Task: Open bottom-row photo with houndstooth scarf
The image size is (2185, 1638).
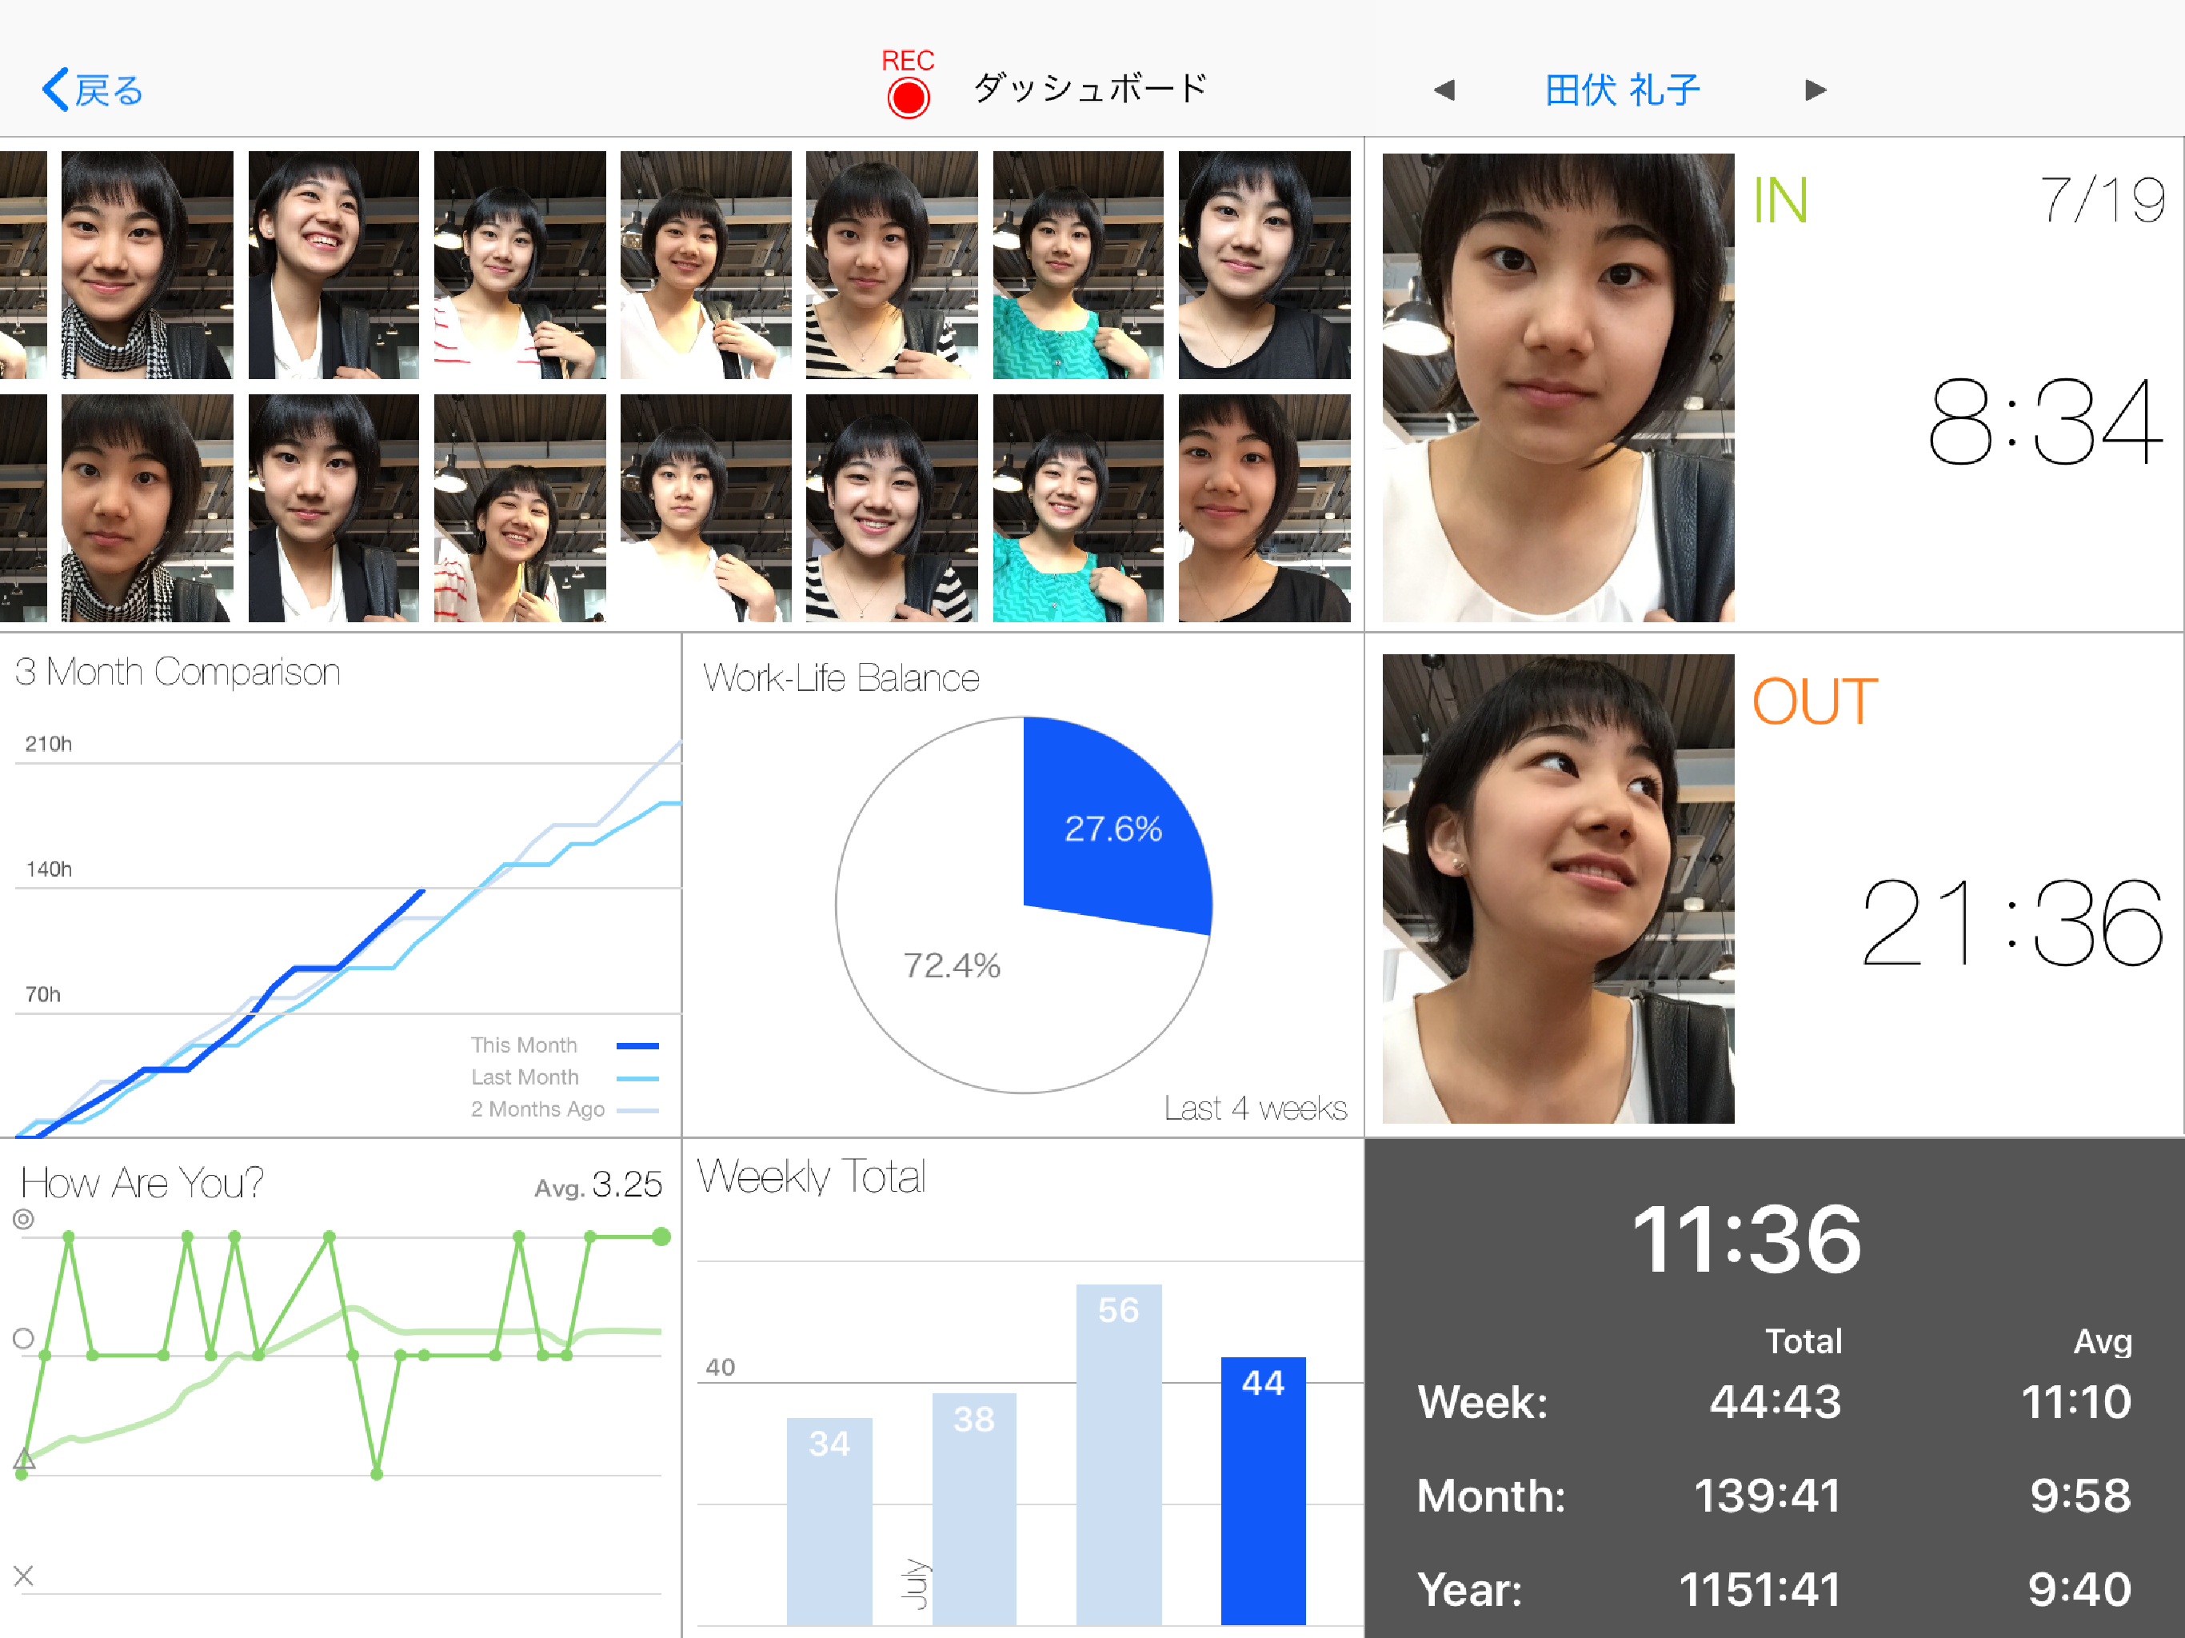Action: click(x=147, y=508)
